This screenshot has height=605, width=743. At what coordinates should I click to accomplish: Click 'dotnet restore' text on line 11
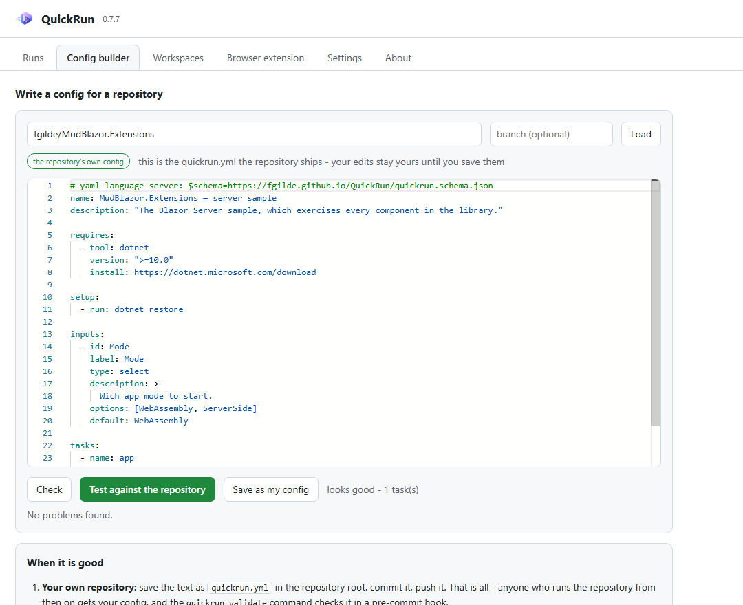click(x=149, y=309)
